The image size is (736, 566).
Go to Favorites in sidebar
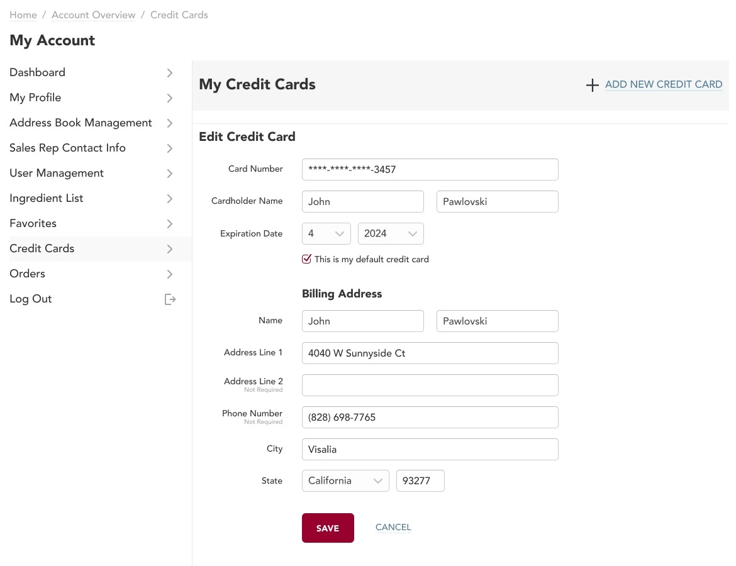point(33,223)
